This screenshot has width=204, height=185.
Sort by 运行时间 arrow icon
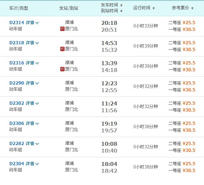click(153, 8)
